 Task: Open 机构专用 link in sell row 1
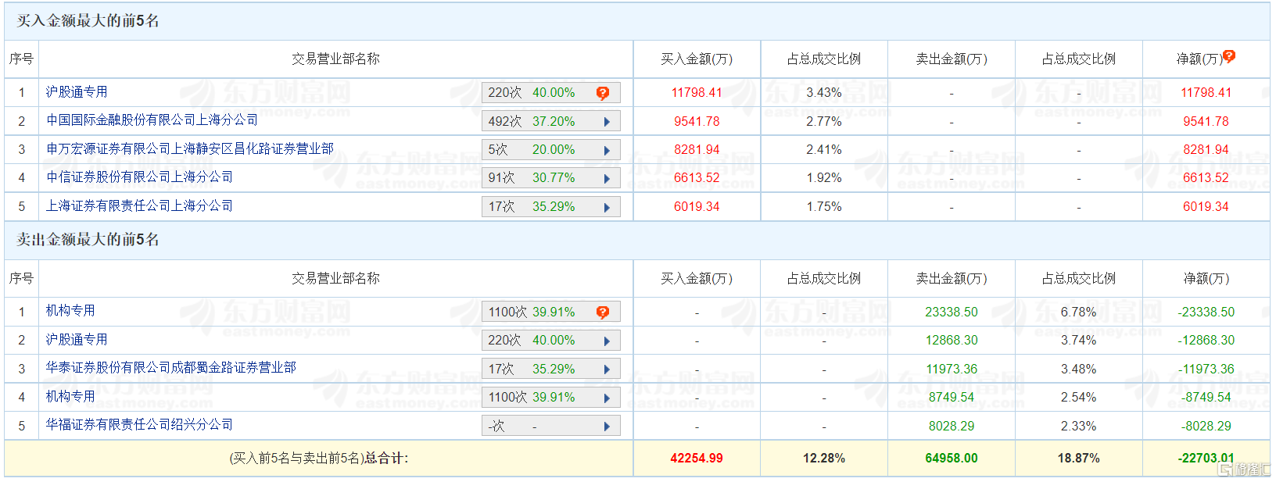click(x=70, y=311)
